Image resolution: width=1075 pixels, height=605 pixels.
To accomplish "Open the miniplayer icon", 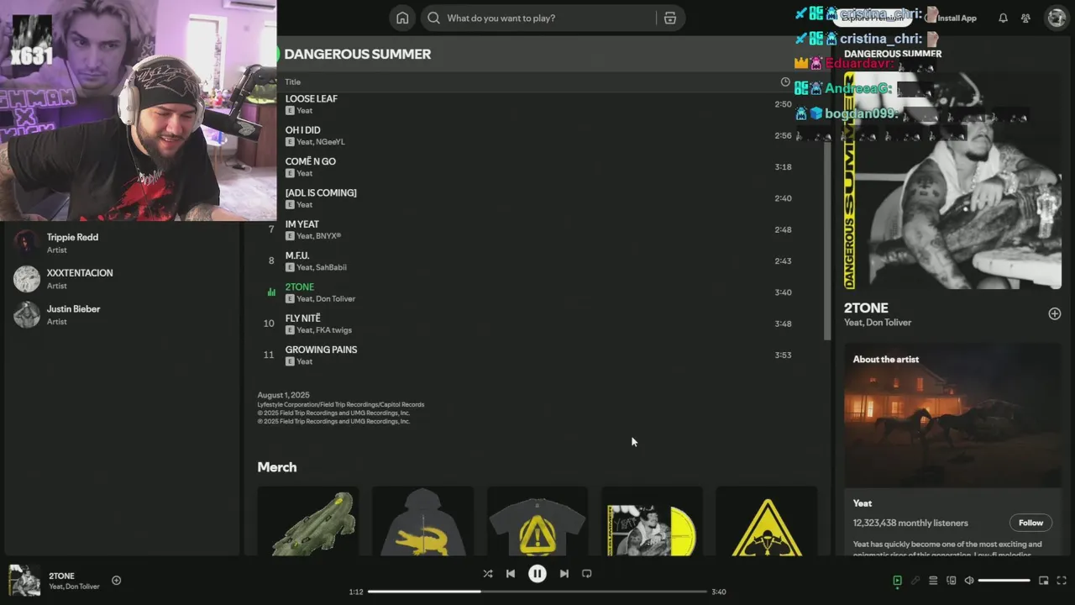I will pyautogui.click(x=1043, y=580).
